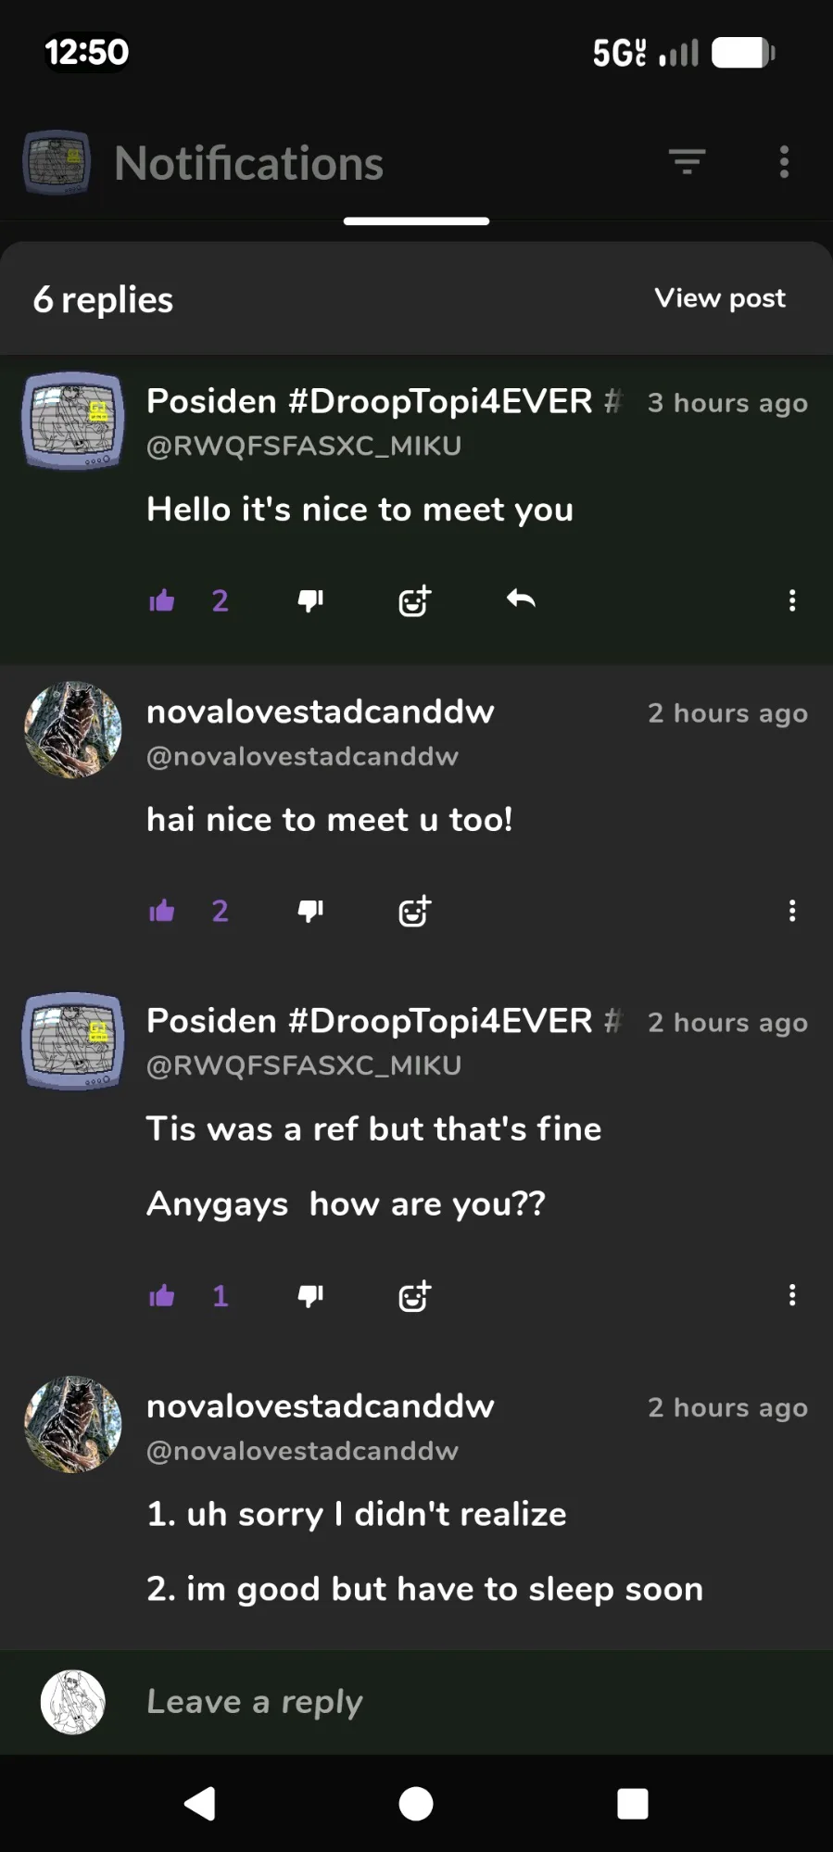Reply to Posiden's "Hello it's nice to meet you" comment
Screen dimensions: 833x1852
click(x=521, y=599)
